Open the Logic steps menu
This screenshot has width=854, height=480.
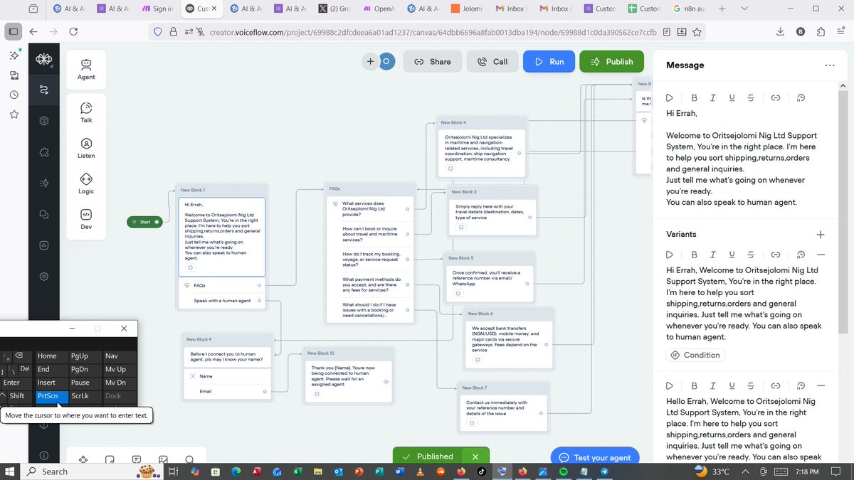[x=86, y=183]
